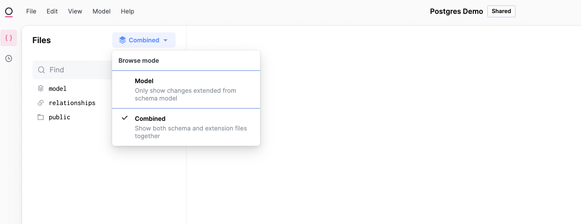The height and width of the screenshot is (224, 581).
Task: Select the Model browse mode option
Action: coord(186,89)
